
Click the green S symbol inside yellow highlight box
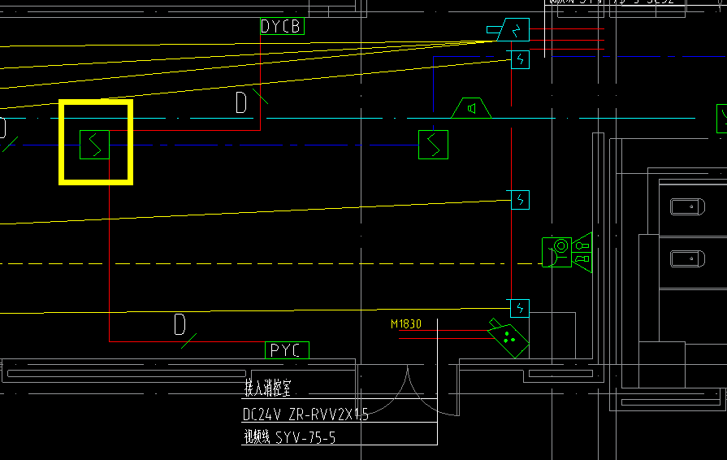pyautogui.click(x=94, y=145)
